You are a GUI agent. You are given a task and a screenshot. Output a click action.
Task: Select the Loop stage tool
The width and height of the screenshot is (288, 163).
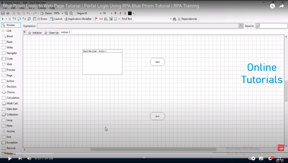(x=7, y=120)
